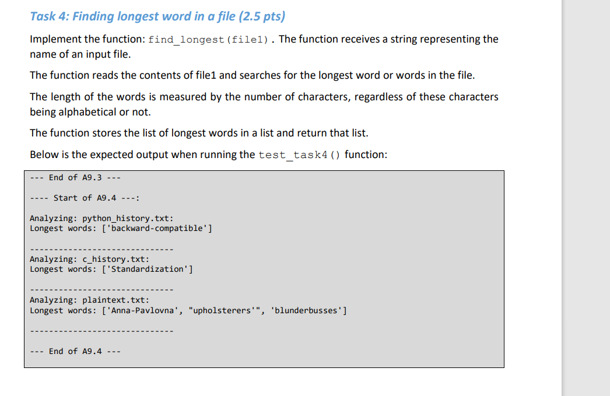This screenshot has height=396, width=610.
Task: Click the line '---- Start of A9.4 ---:'
Action: point(85,198)
